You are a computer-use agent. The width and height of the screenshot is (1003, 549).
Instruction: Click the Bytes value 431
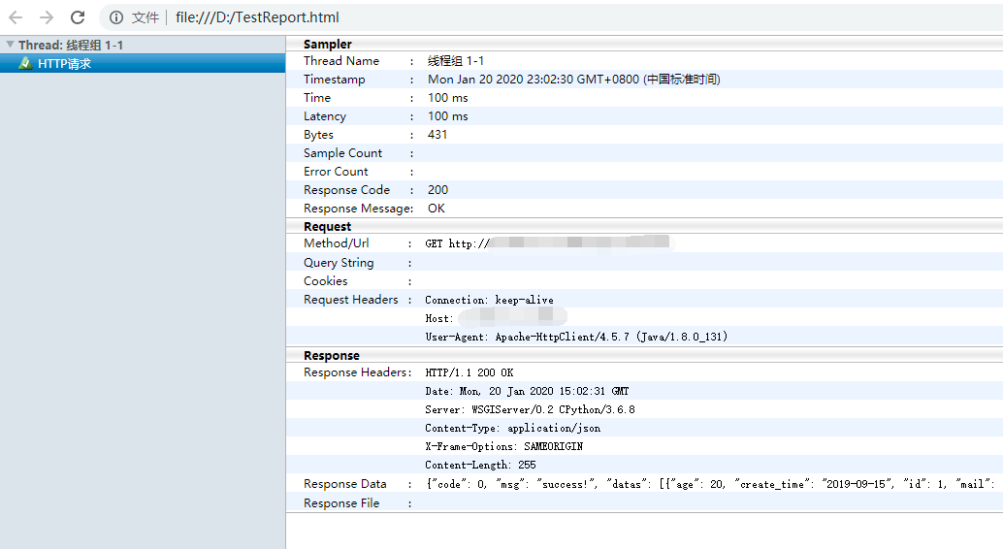coord(437,135)
